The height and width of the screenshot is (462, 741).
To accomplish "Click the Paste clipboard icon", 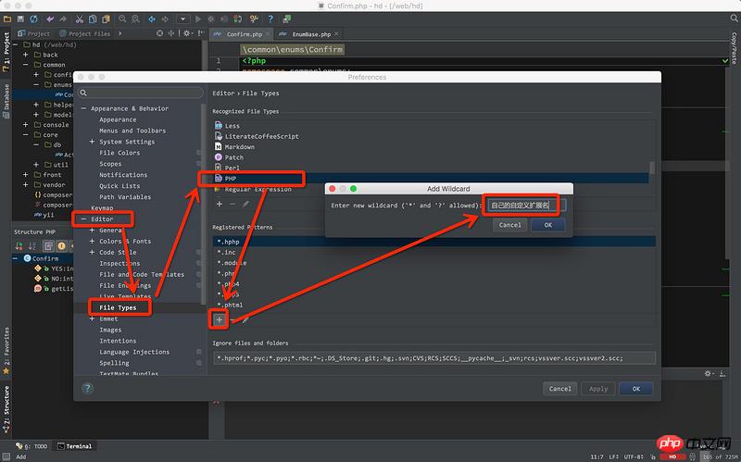I will click(106, 19).
